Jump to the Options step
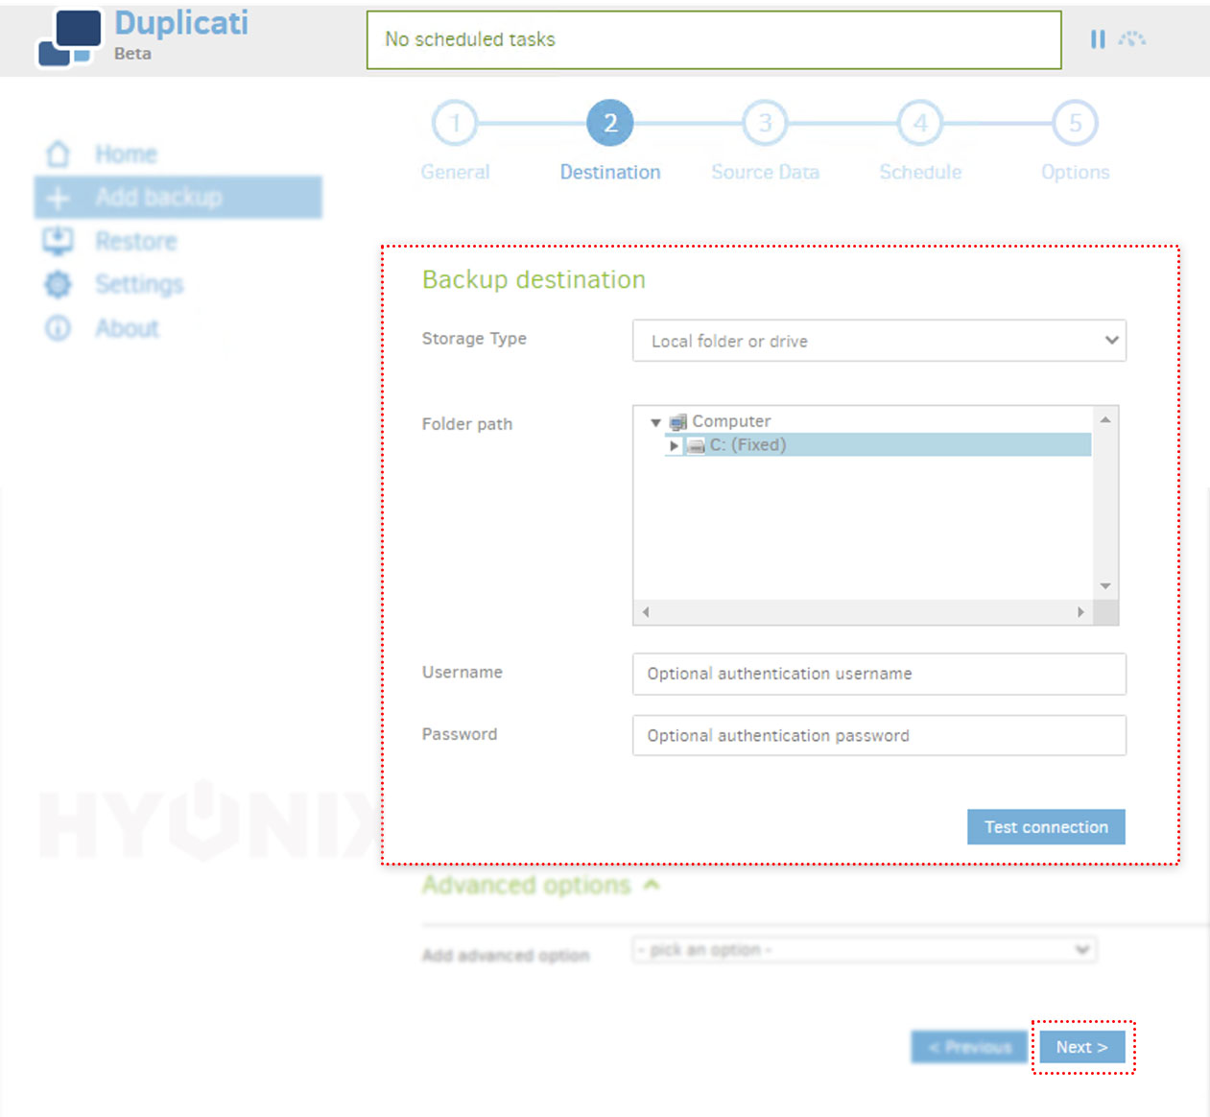This screenshot has height=1117, width=1210. tap(1075, 123)
